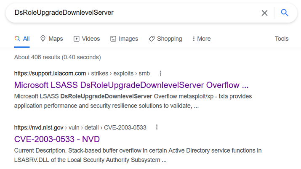The height and width of the screenshot is (169, 301).
Task: Click the Videos play icon
Action: tap(76, 39)
